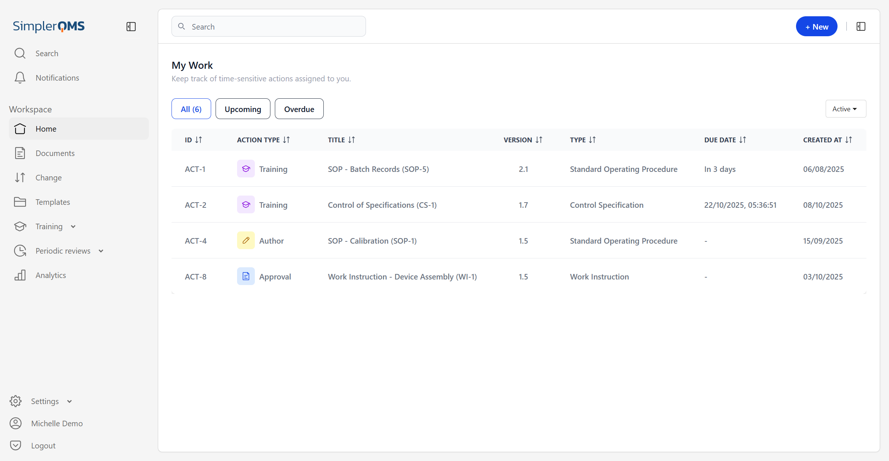Expand the Settings submenu
This screenshot has width=889, height=461.
coord(69,401)
